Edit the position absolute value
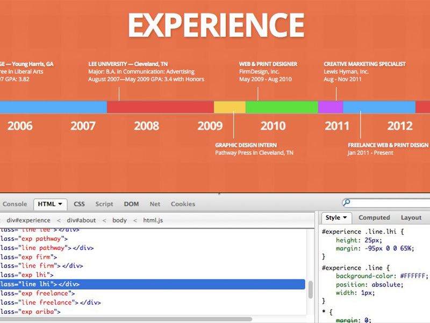The height and width of the screenshot is (323, 430). pos(386,285)
